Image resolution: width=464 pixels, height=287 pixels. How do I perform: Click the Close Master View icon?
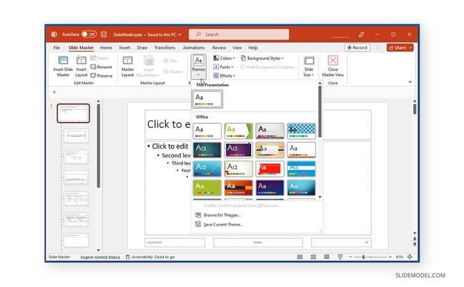tap(333, 61)
